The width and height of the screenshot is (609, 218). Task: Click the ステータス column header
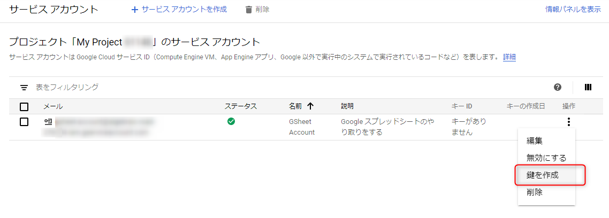pos(241,106)
